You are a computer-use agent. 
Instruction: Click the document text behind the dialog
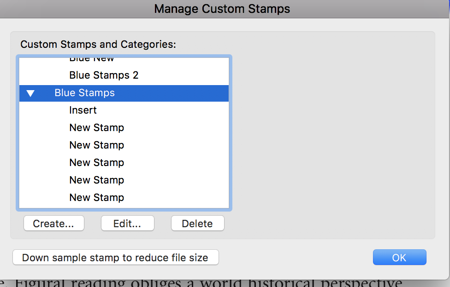(x=207, y=282)
